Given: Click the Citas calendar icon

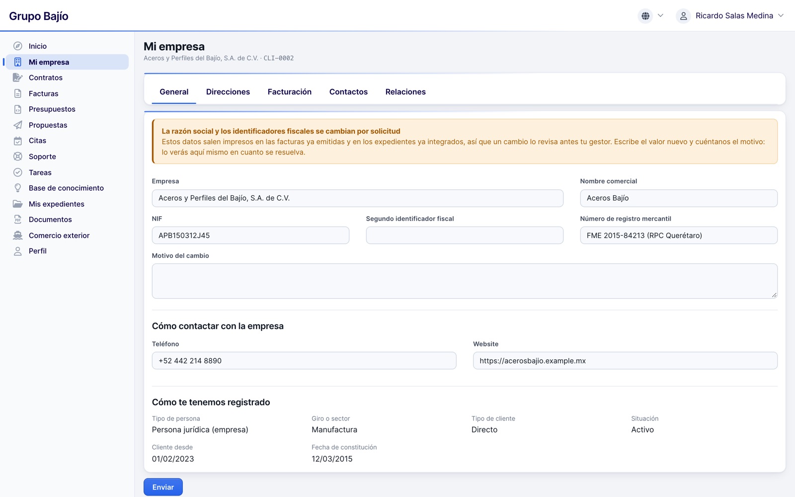Looking at the screenshot, I should pyautogui.click(x=18, y=141).
